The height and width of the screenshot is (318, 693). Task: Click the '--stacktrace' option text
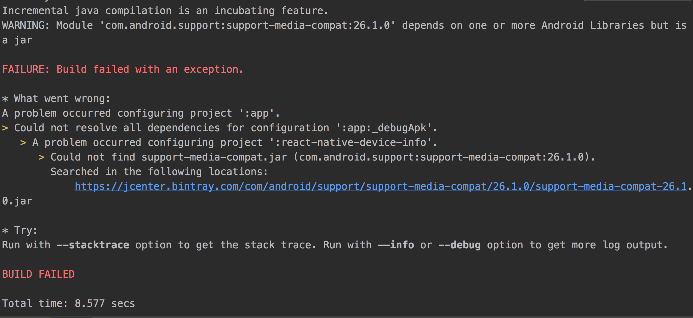tap(93, 245)
